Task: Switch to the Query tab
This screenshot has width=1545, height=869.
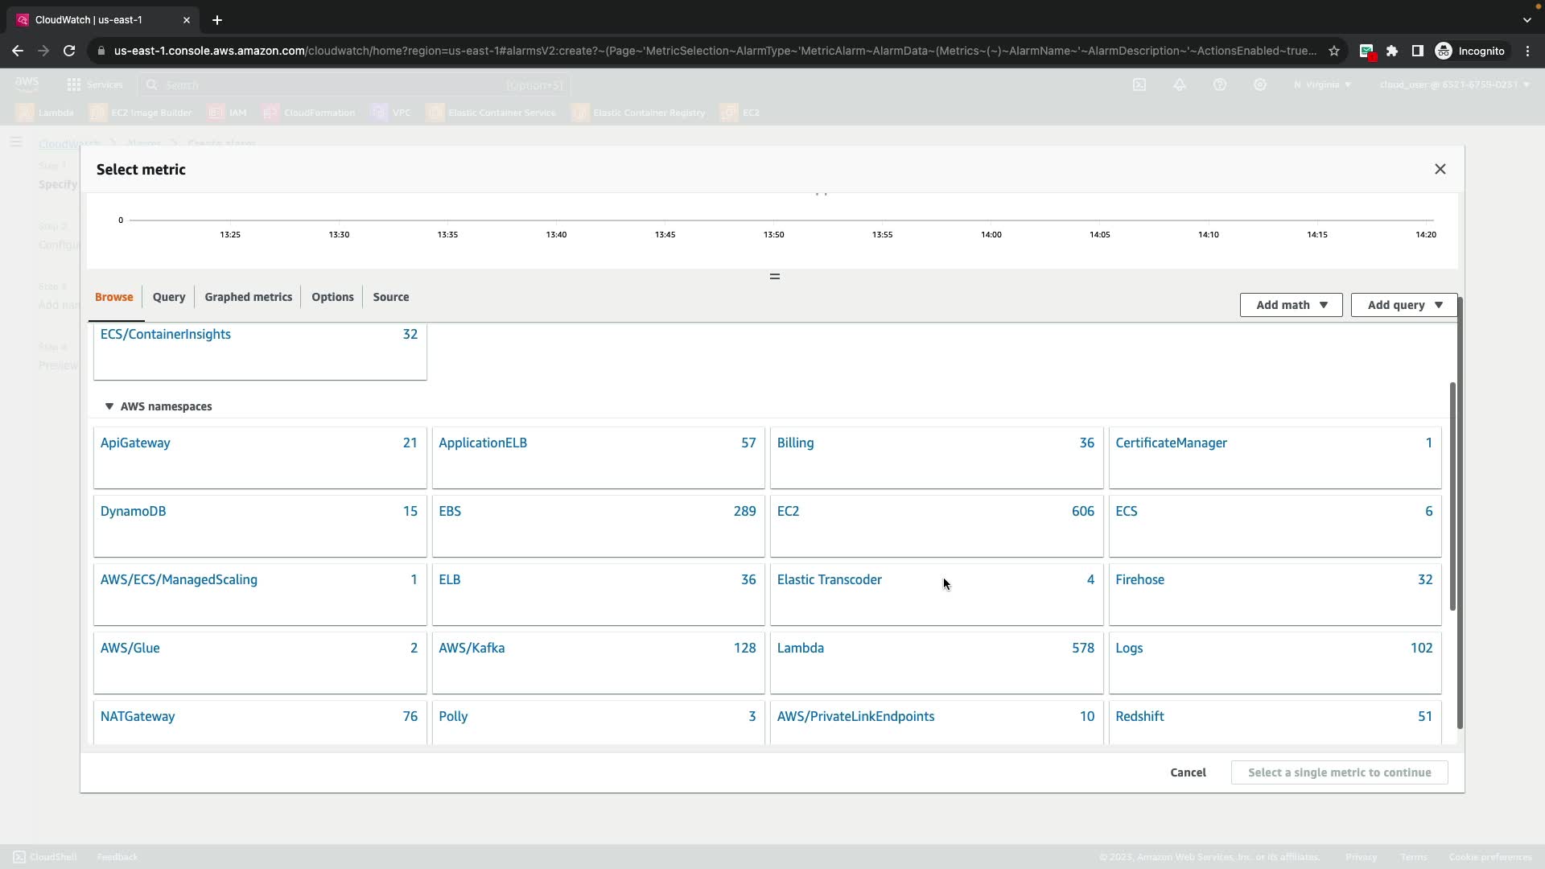Action: (169, 297)
